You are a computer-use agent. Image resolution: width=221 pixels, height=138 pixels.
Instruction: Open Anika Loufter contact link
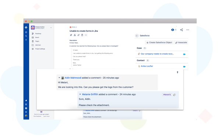[x=147, y=66]
